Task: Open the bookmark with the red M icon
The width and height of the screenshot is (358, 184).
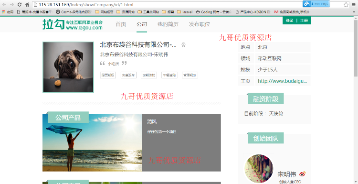Action: coord(292,12)
